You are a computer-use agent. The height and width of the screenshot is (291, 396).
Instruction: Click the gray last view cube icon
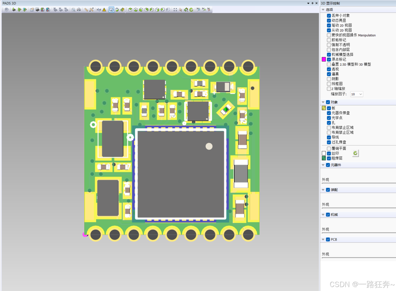tap(168, 9)
